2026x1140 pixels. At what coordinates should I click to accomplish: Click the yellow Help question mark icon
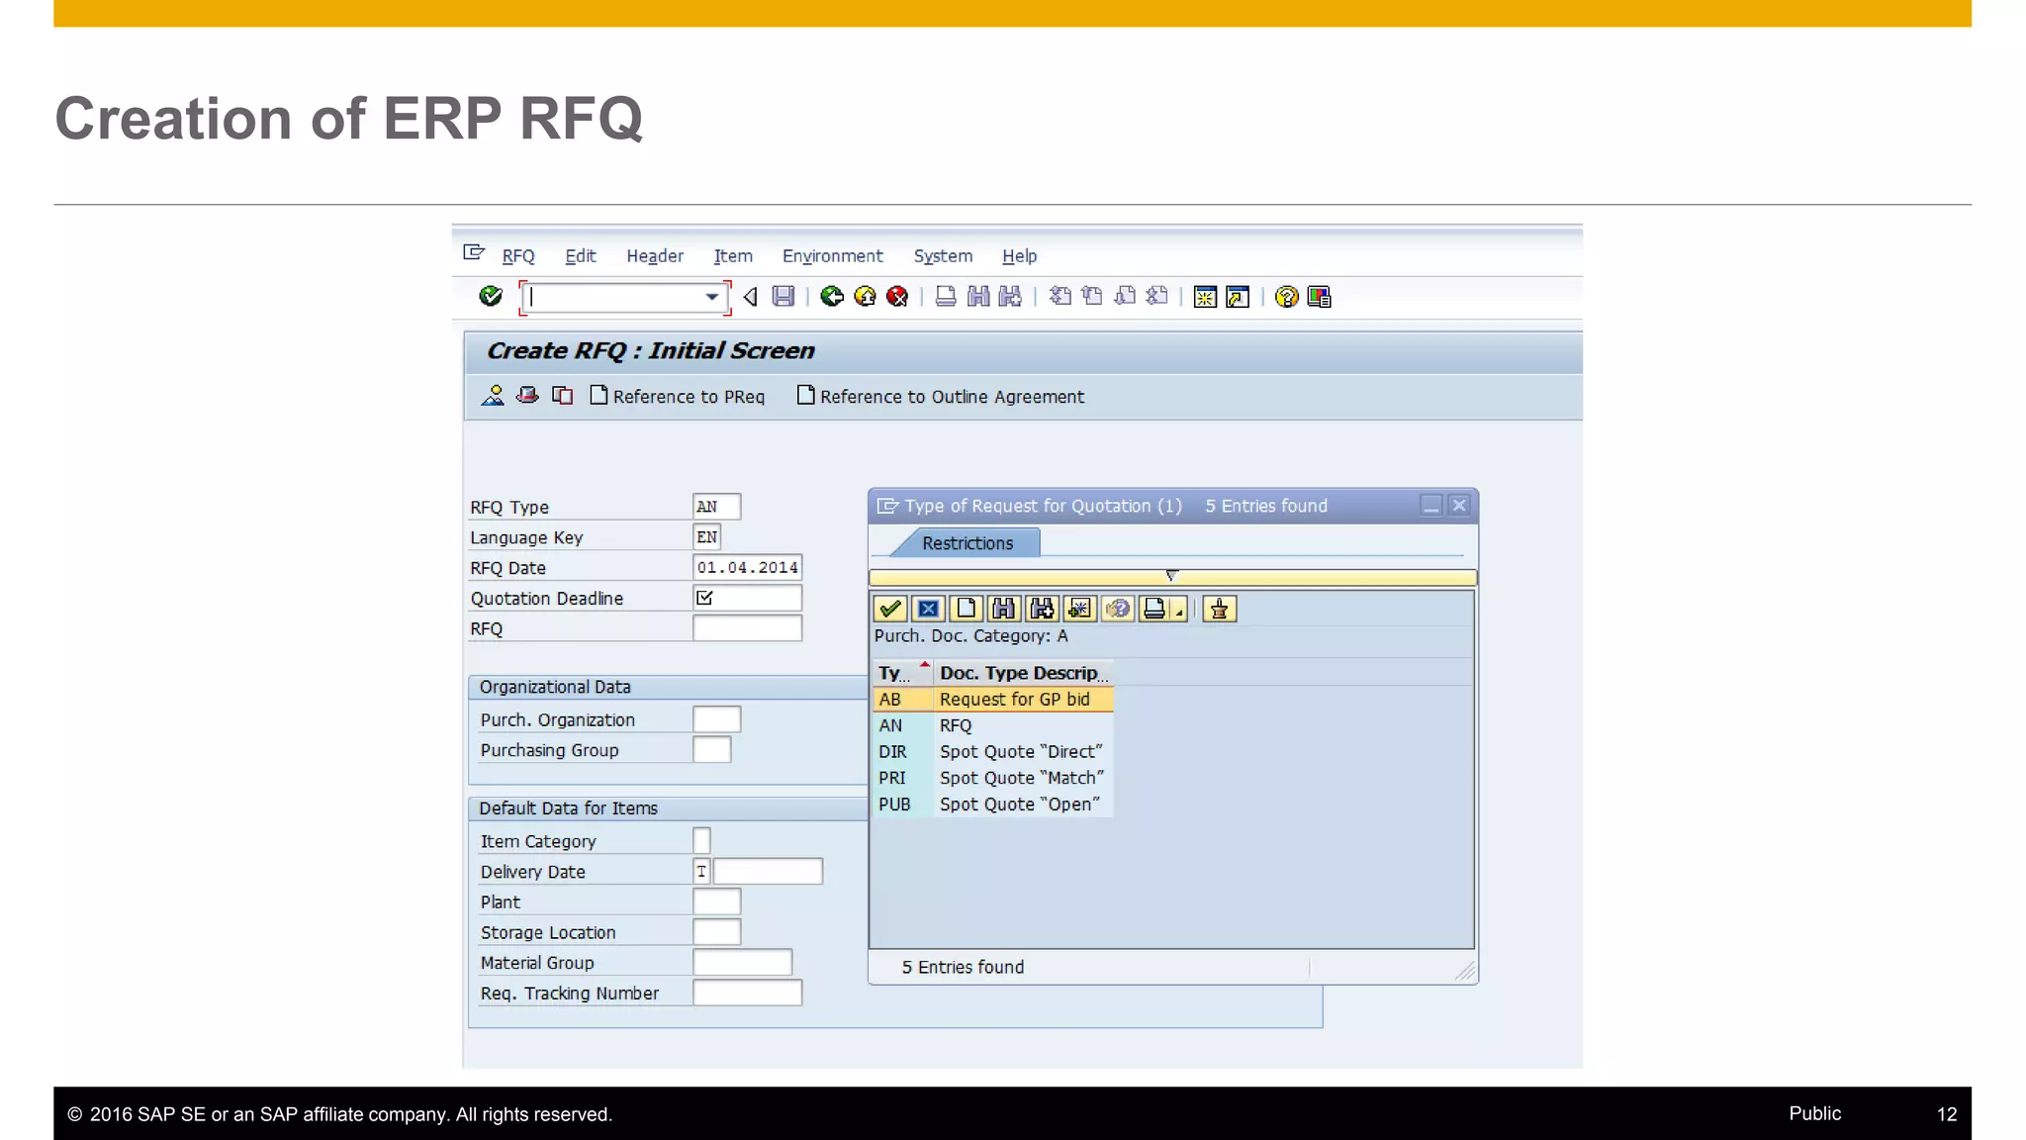[1286, 296]
